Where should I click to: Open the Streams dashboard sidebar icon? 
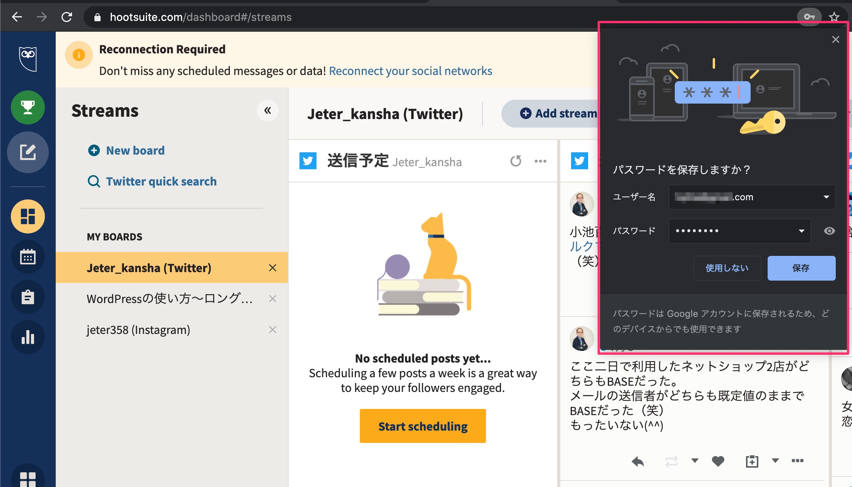(28, 216)
